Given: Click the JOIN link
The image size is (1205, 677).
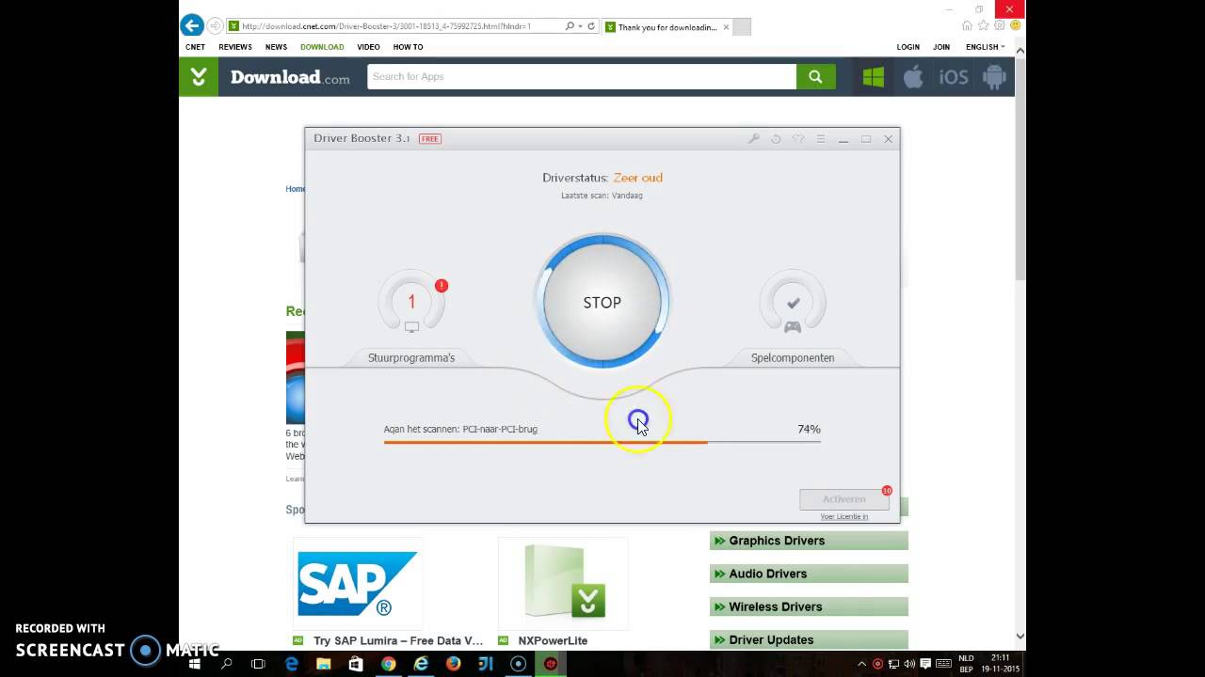Looking at the screenshot, I should click(941, 47).
